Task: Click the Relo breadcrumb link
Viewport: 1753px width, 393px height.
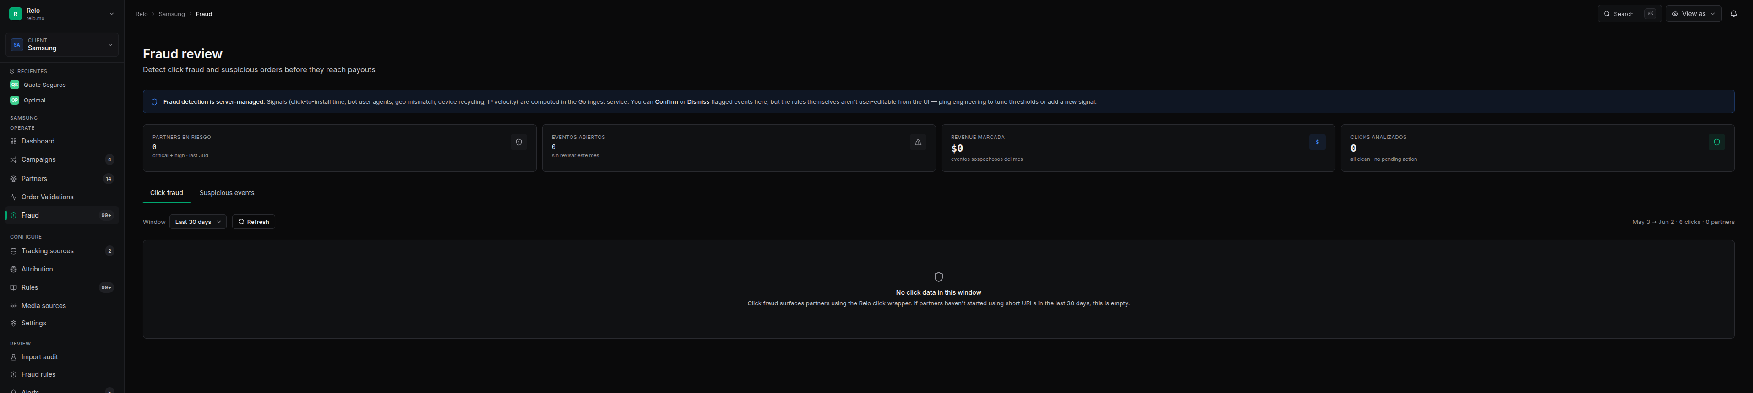Action: tap(142, 14)
